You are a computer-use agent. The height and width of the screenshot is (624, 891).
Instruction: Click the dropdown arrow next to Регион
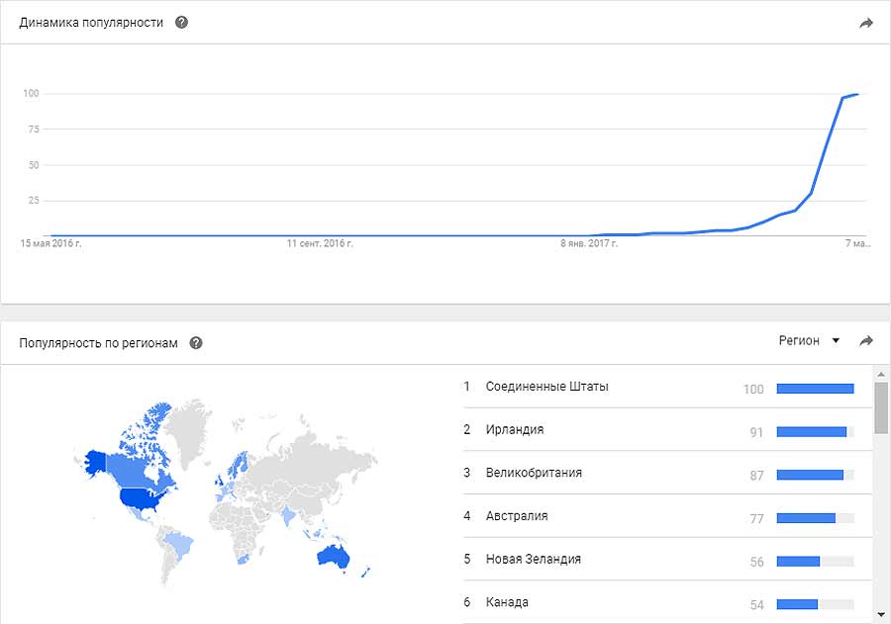(x=836, y=340)
